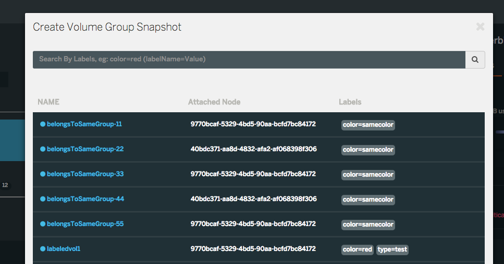Image resolution: width=504 pixels, height=264 pixels.
Task: Click the Attached Node column header
Action: (x=214, y=102)
